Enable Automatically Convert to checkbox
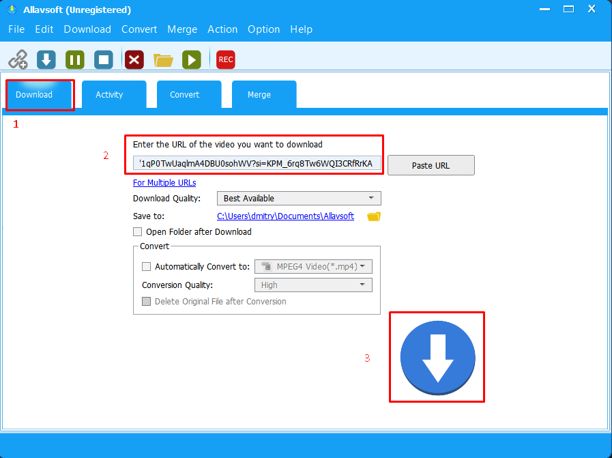612x458 pixels. coord(147,267)
